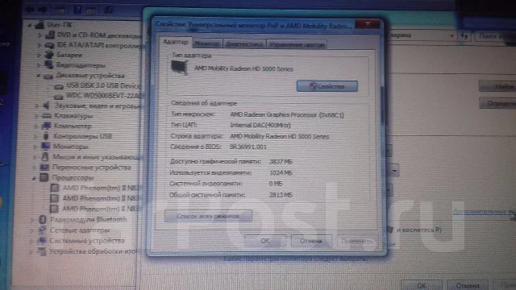Image resolution: width=516 pixels, height=290 pixels.
Task: Click the Мониторы category icon
Action: [45, 146]
